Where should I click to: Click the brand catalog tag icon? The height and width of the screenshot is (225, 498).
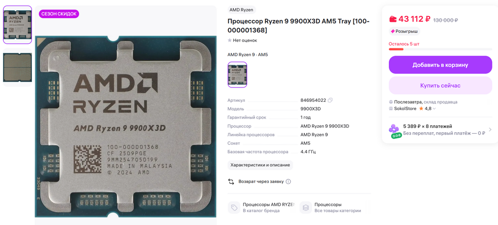coord(234,208)
